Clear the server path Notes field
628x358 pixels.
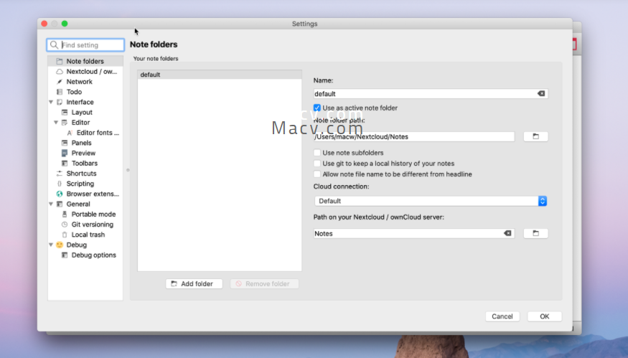click(507, 233)
